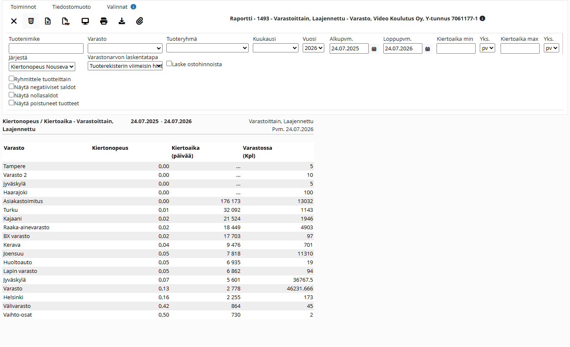The image size is (570, 347).
Task: Open the Tiedostomuoto menu
Action: [x=72, y=7]
